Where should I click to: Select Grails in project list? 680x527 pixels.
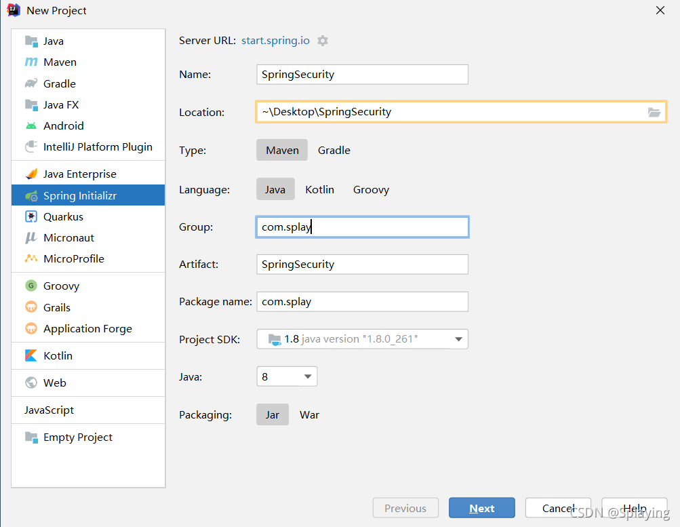tap(88, 307)
